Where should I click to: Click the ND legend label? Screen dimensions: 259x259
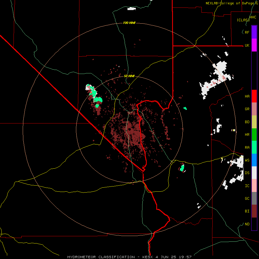pos(247,224)
